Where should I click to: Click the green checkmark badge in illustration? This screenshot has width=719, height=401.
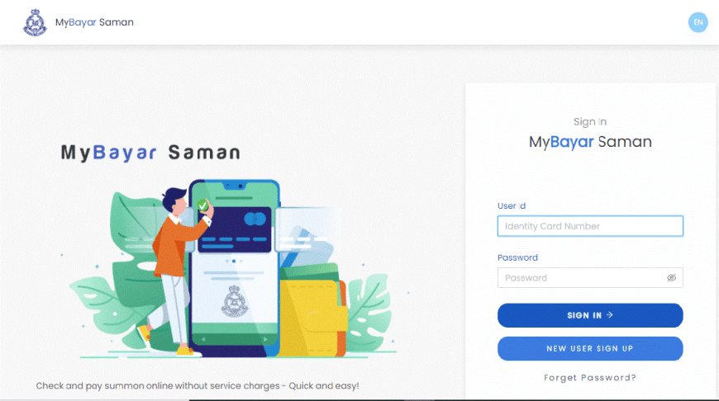[202, 205]
